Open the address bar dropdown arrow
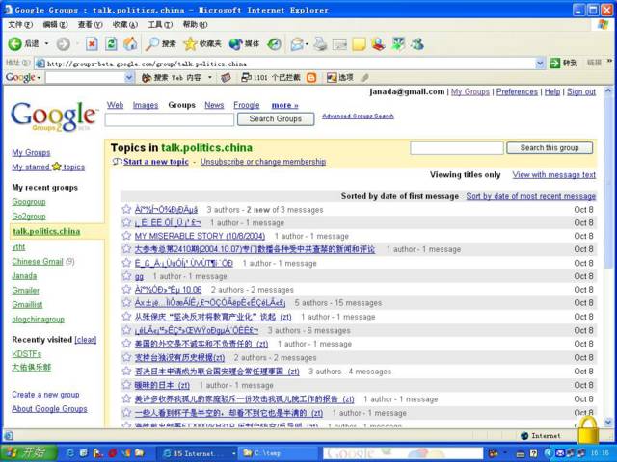This screenshot has width=617, height=462. (540, 63)
